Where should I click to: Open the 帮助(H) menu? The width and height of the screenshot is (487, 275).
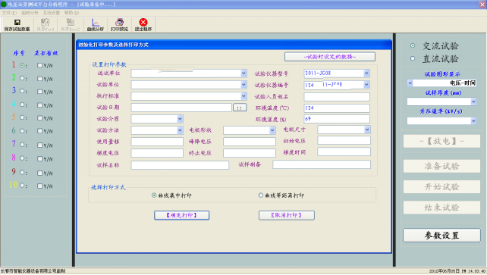pos(71,13)
